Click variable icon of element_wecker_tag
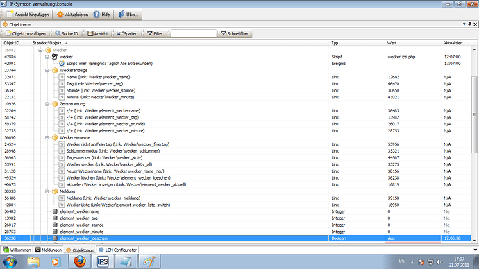Image resolution: width=479 pixels, height=269 pixels. click(55, 218)
